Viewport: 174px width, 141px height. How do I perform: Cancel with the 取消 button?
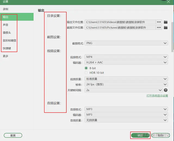pos(161,135)
